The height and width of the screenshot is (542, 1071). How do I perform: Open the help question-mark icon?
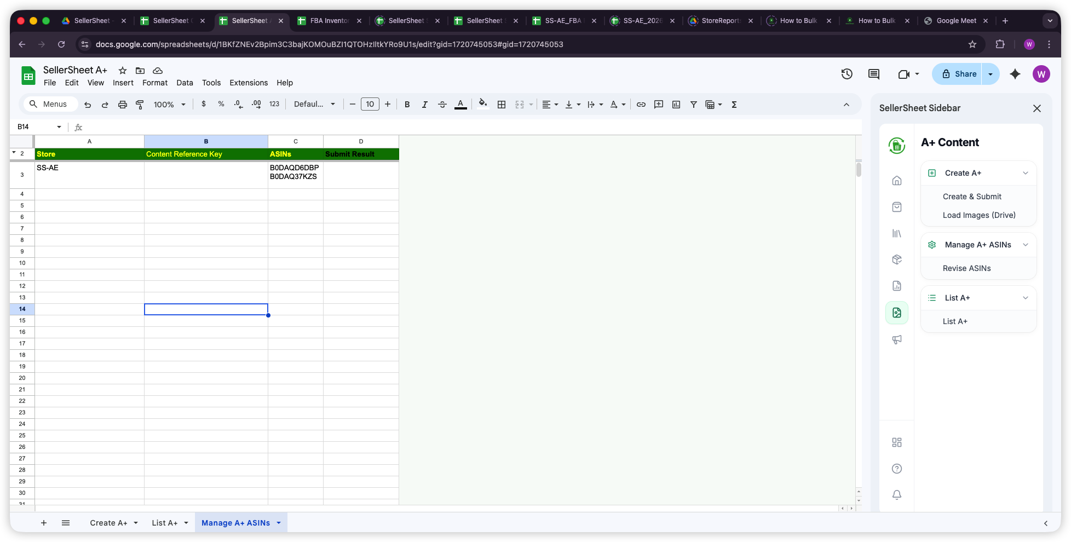coord(897,468)
